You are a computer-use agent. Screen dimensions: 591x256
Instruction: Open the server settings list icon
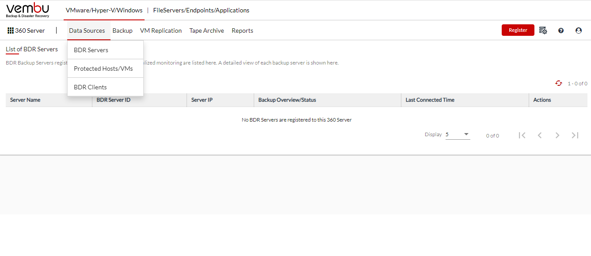(543, 31)
